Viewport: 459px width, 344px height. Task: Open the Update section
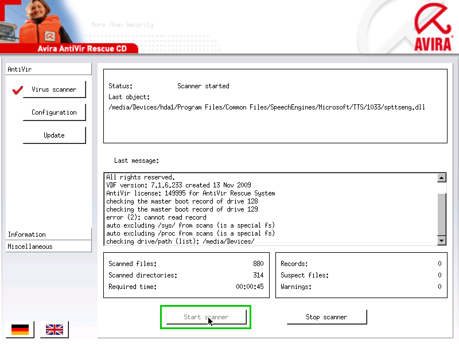(54, 135)
